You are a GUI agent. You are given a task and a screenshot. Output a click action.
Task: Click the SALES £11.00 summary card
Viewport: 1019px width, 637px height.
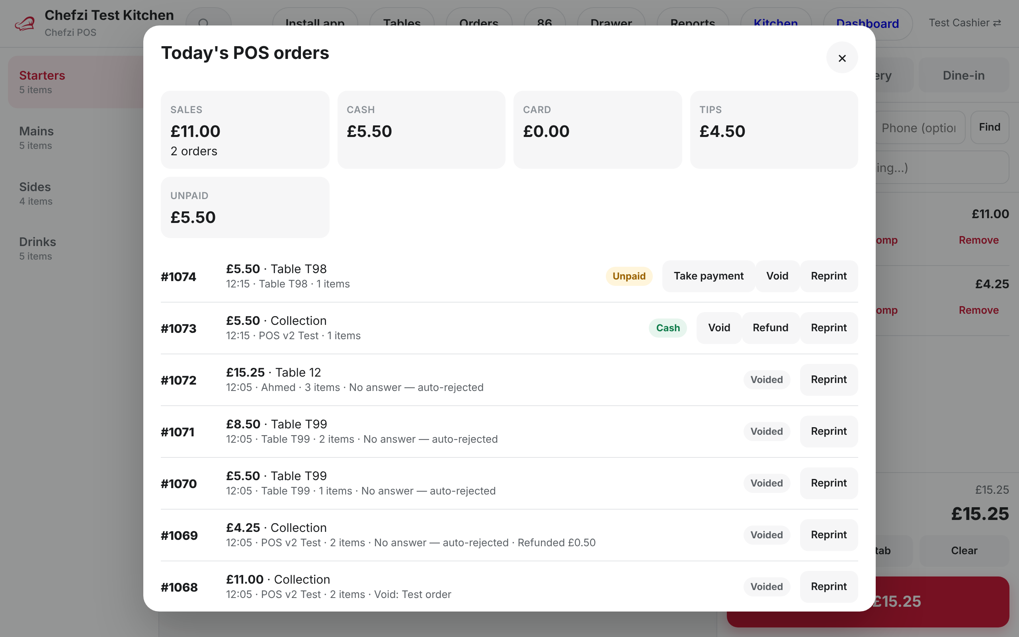point(245,130)
